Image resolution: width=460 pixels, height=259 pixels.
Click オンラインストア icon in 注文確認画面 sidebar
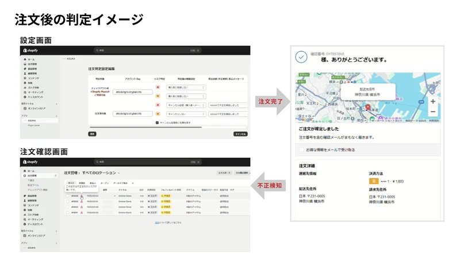[x=25, y=235]
